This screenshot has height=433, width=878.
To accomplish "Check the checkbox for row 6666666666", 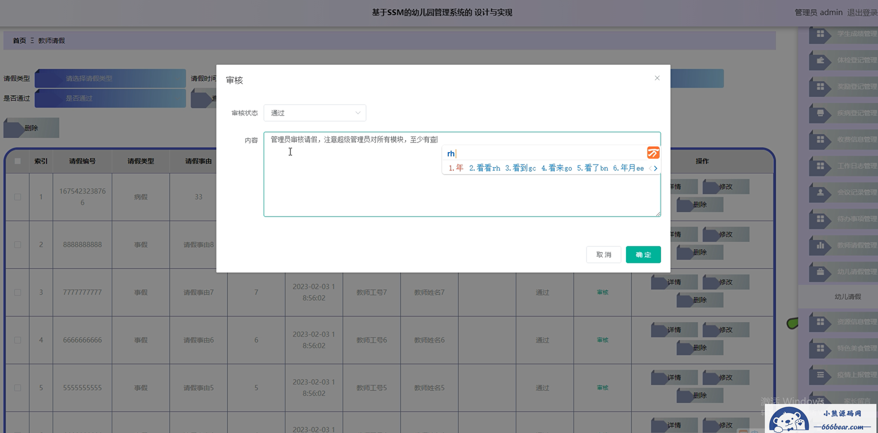I will pyautogui.click(x=18, y=340).
